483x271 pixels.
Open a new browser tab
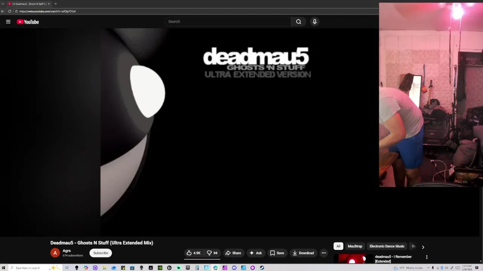(55, 4)
